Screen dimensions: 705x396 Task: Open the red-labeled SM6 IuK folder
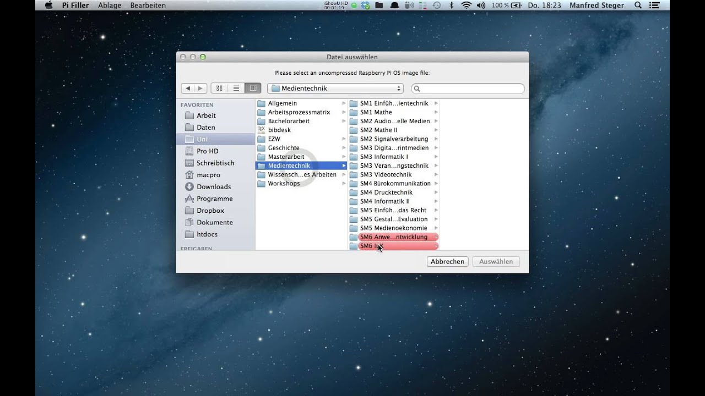(394, 246)
